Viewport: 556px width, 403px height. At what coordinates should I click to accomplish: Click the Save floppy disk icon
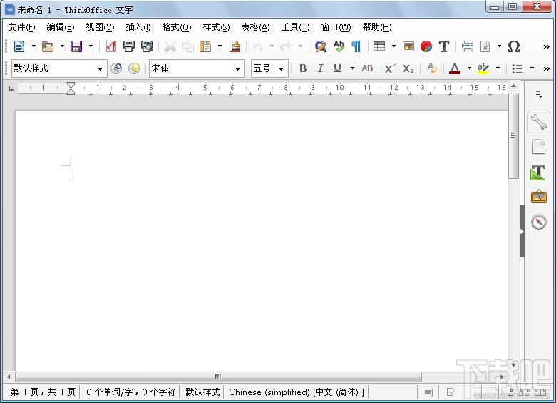point(76,46)
